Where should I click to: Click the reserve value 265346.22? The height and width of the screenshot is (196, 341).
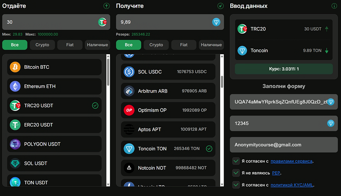coord(141,34)
